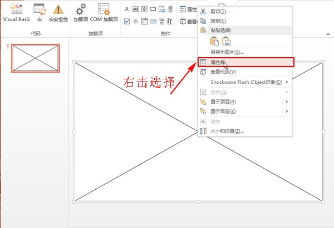
Task: Click the 属性 button in ribbon
Action: [188, 9]
